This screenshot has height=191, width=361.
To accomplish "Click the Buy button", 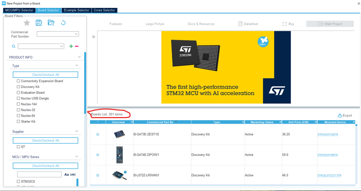I will coord(288,24).
